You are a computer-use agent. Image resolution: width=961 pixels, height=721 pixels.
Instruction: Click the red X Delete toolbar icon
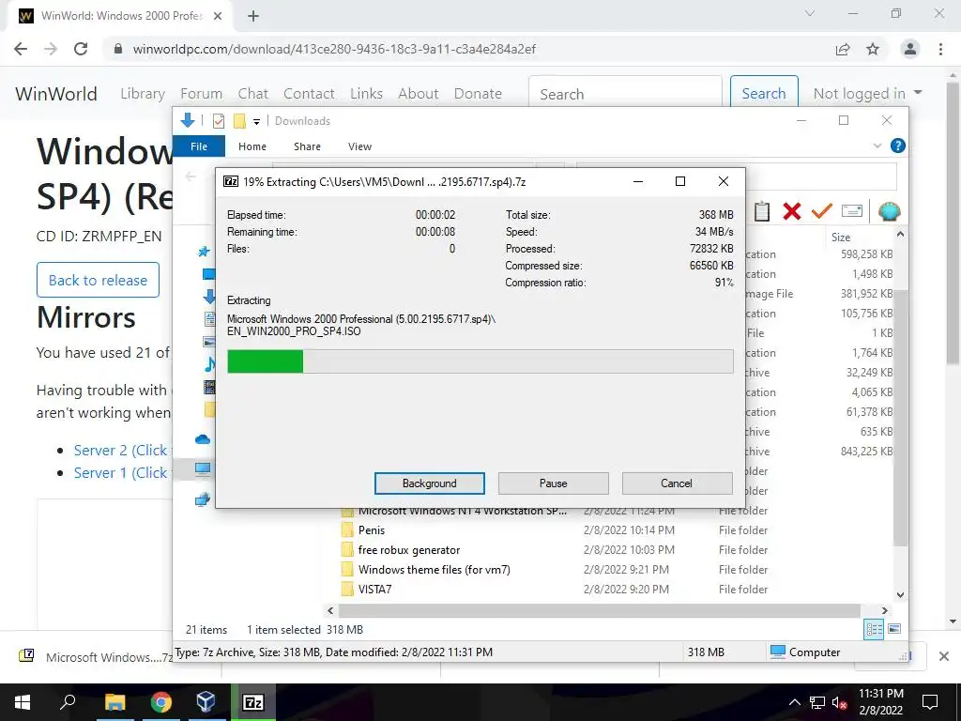pyautogui.click(x=792, y=211)
